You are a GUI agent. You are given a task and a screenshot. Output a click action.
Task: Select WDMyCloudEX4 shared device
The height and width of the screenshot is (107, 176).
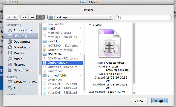pos(25,82)
